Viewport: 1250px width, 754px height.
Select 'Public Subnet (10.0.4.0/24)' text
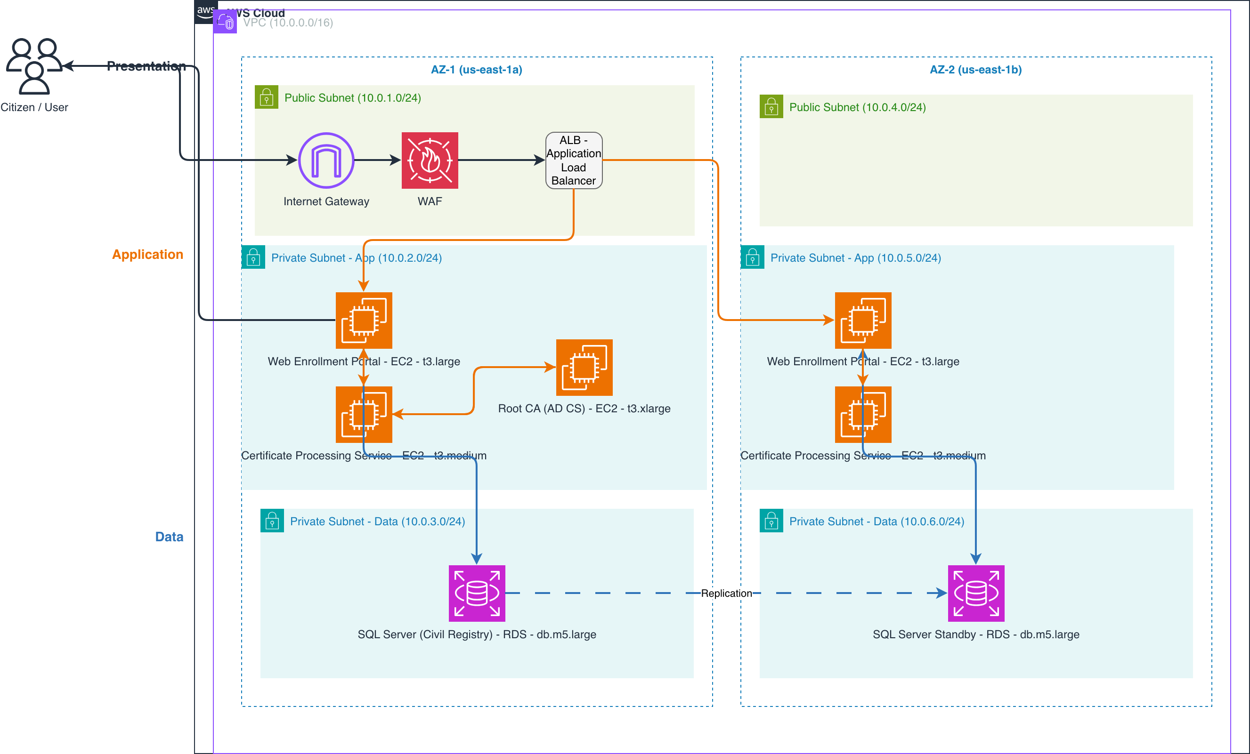click(857, 107)
